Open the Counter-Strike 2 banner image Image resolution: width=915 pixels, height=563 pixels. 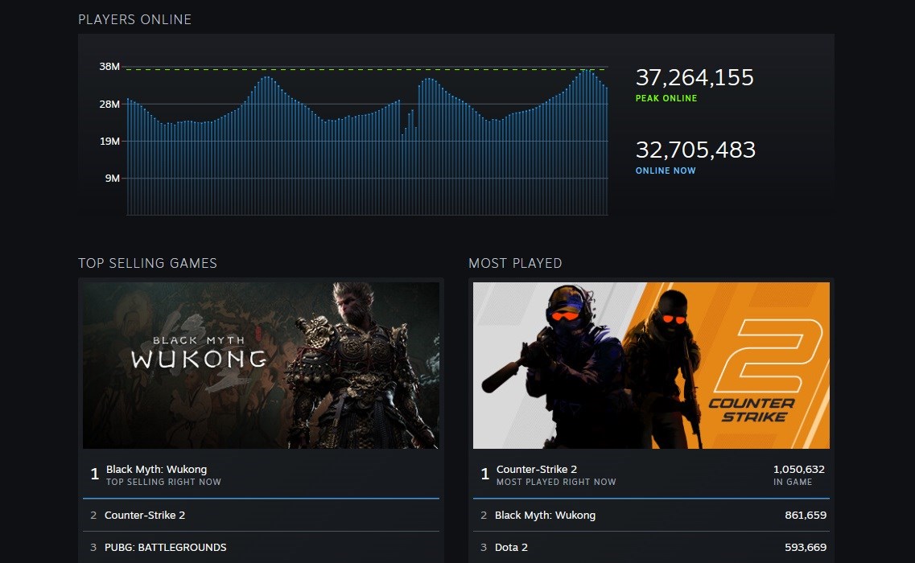651,365
